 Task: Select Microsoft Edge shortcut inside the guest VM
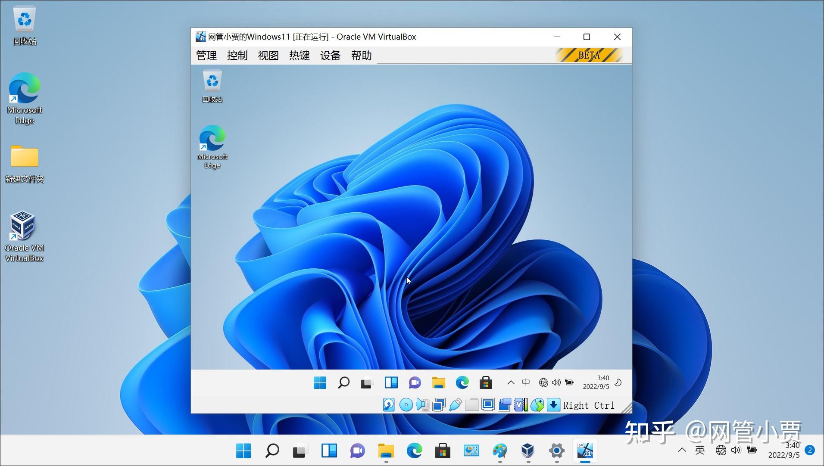click(x=212, y=147)
